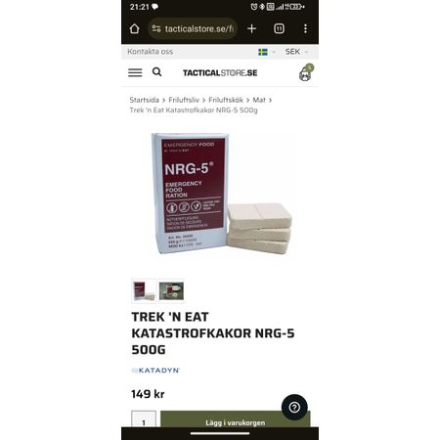Screen dimensions: 440x440
Task: Click the Lägg i varukorgen button
Action: [x=236, y=419]
